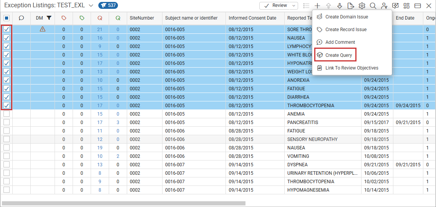Click the user filter icon
436x207 pixels.
point(384,5)
